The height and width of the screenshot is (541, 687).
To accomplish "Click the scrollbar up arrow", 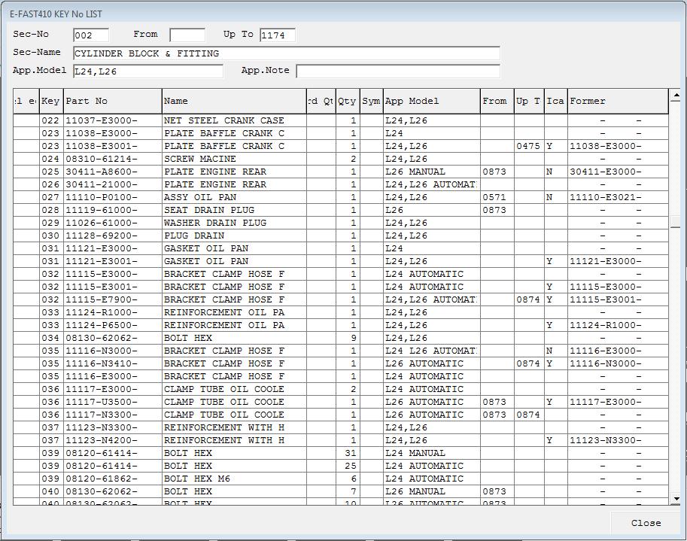I will pyautogui.click(x=675, y=95).
